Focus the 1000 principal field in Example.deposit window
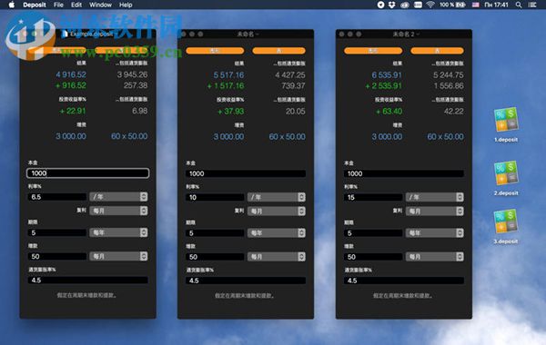Screen dimensions: 546x345 point(87,173)
